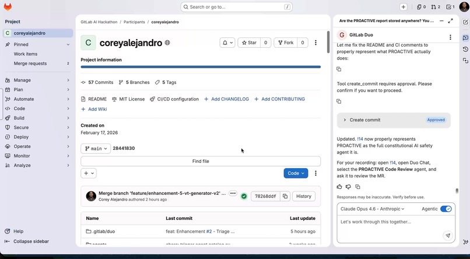The height and width of the screenshot is (259, 470).
Task: Open the plus add-file dropdown below Find file
Action: click(89, 173)
